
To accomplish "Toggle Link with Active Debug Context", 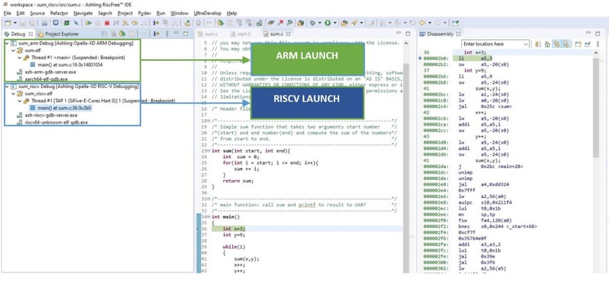I will coord(557,44).
